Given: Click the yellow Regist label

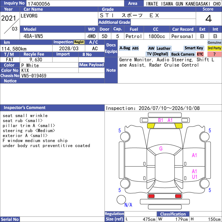Looking at the screenshot, I should 79,42.
